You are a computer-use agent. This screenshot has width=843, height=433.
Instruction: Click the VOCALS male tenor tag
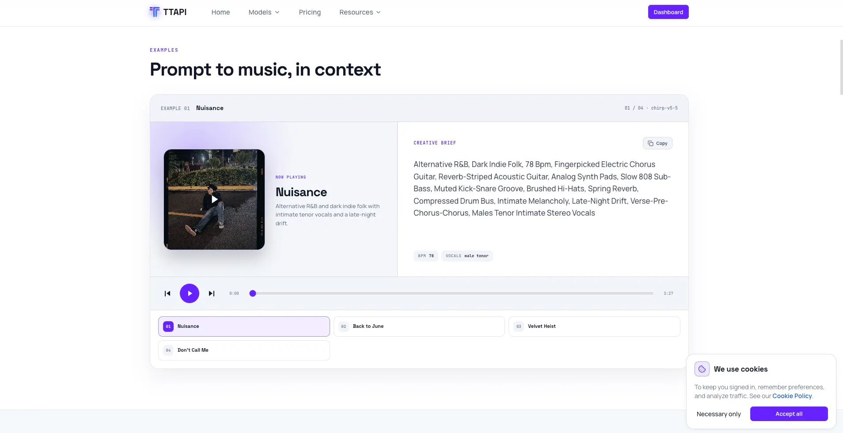tap(467, 256)
